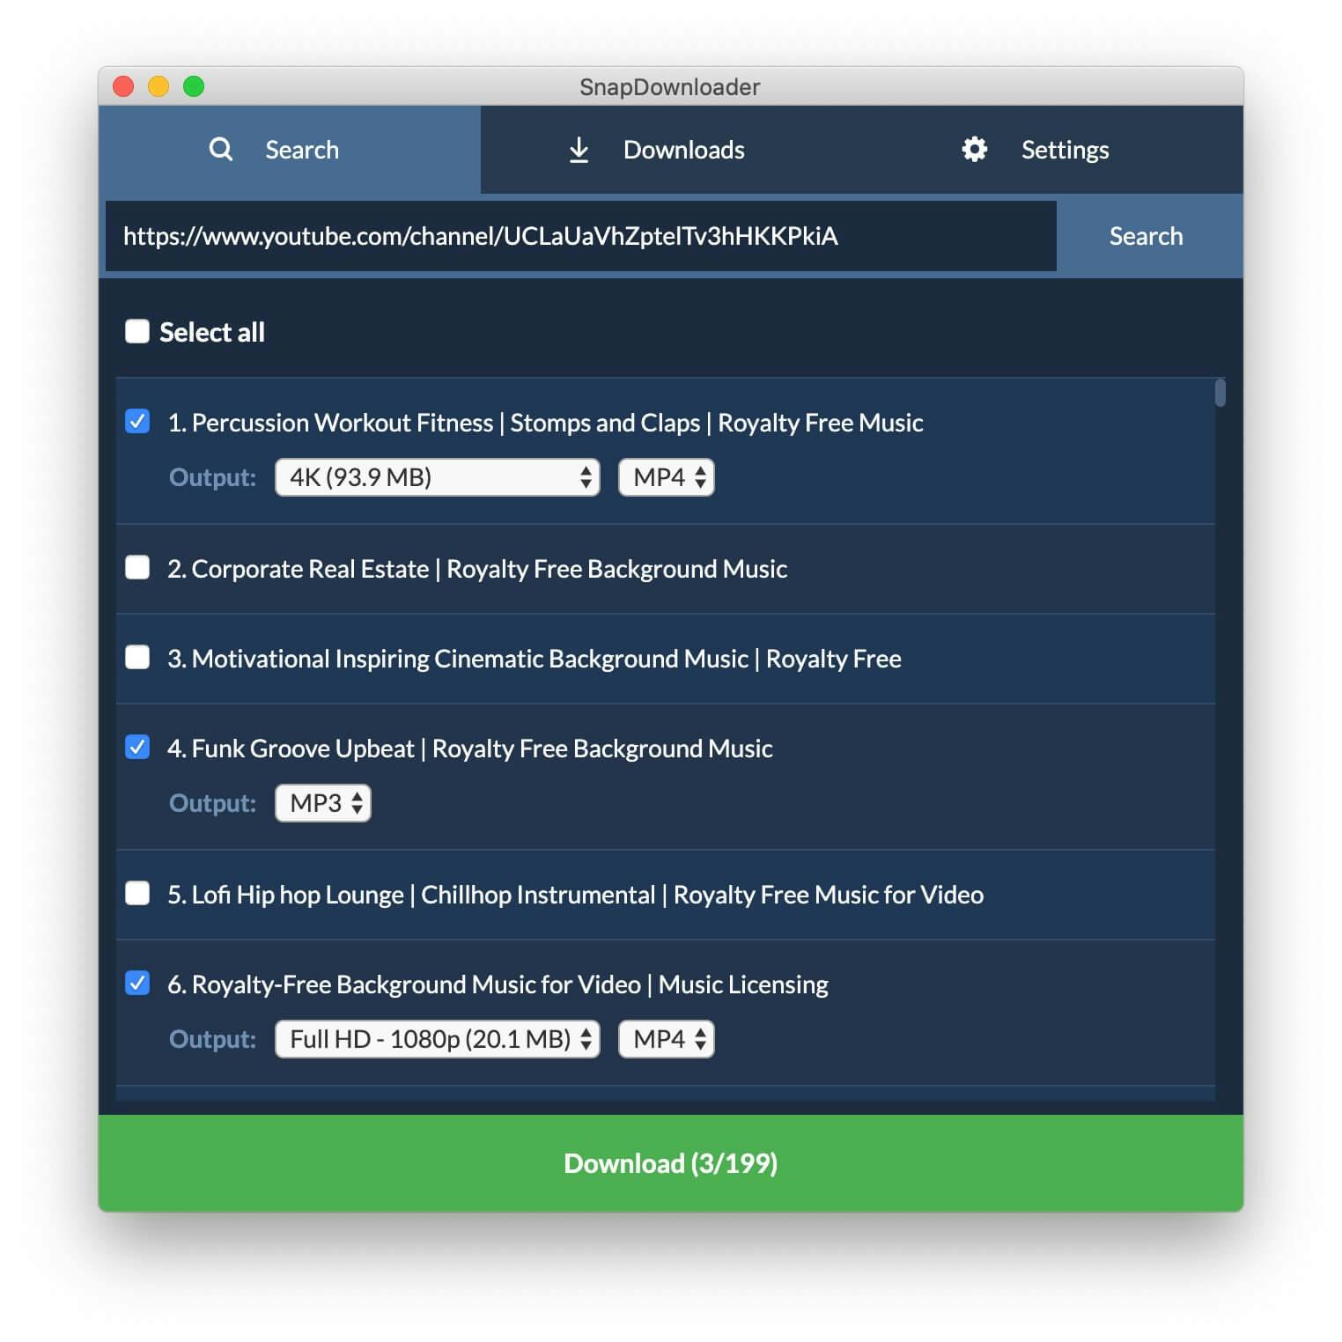Click title 'Lofi Hip hop Lounge | Chillhop Instrumental'
This screenshot has height=1342, width=1342.
tap(424, 895)
